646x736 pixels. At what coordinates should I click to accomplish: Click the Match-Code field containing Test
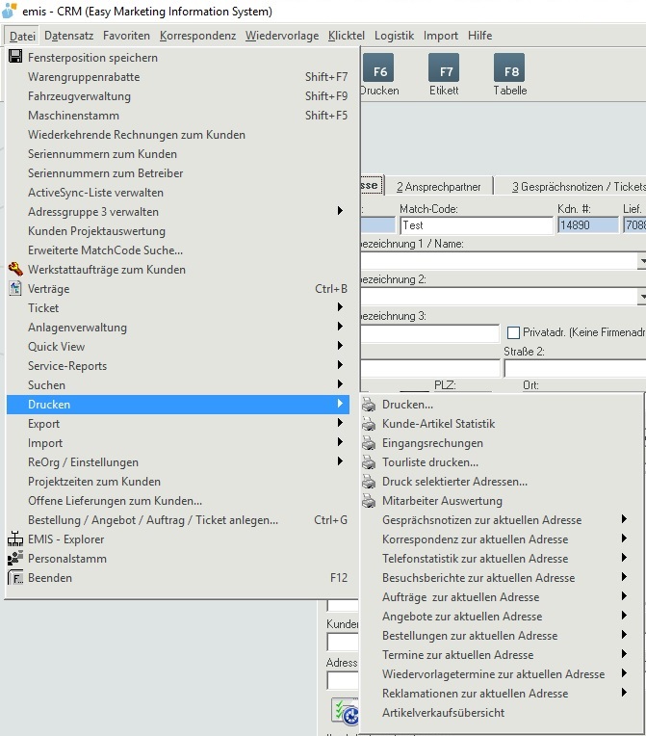(477, 225)
